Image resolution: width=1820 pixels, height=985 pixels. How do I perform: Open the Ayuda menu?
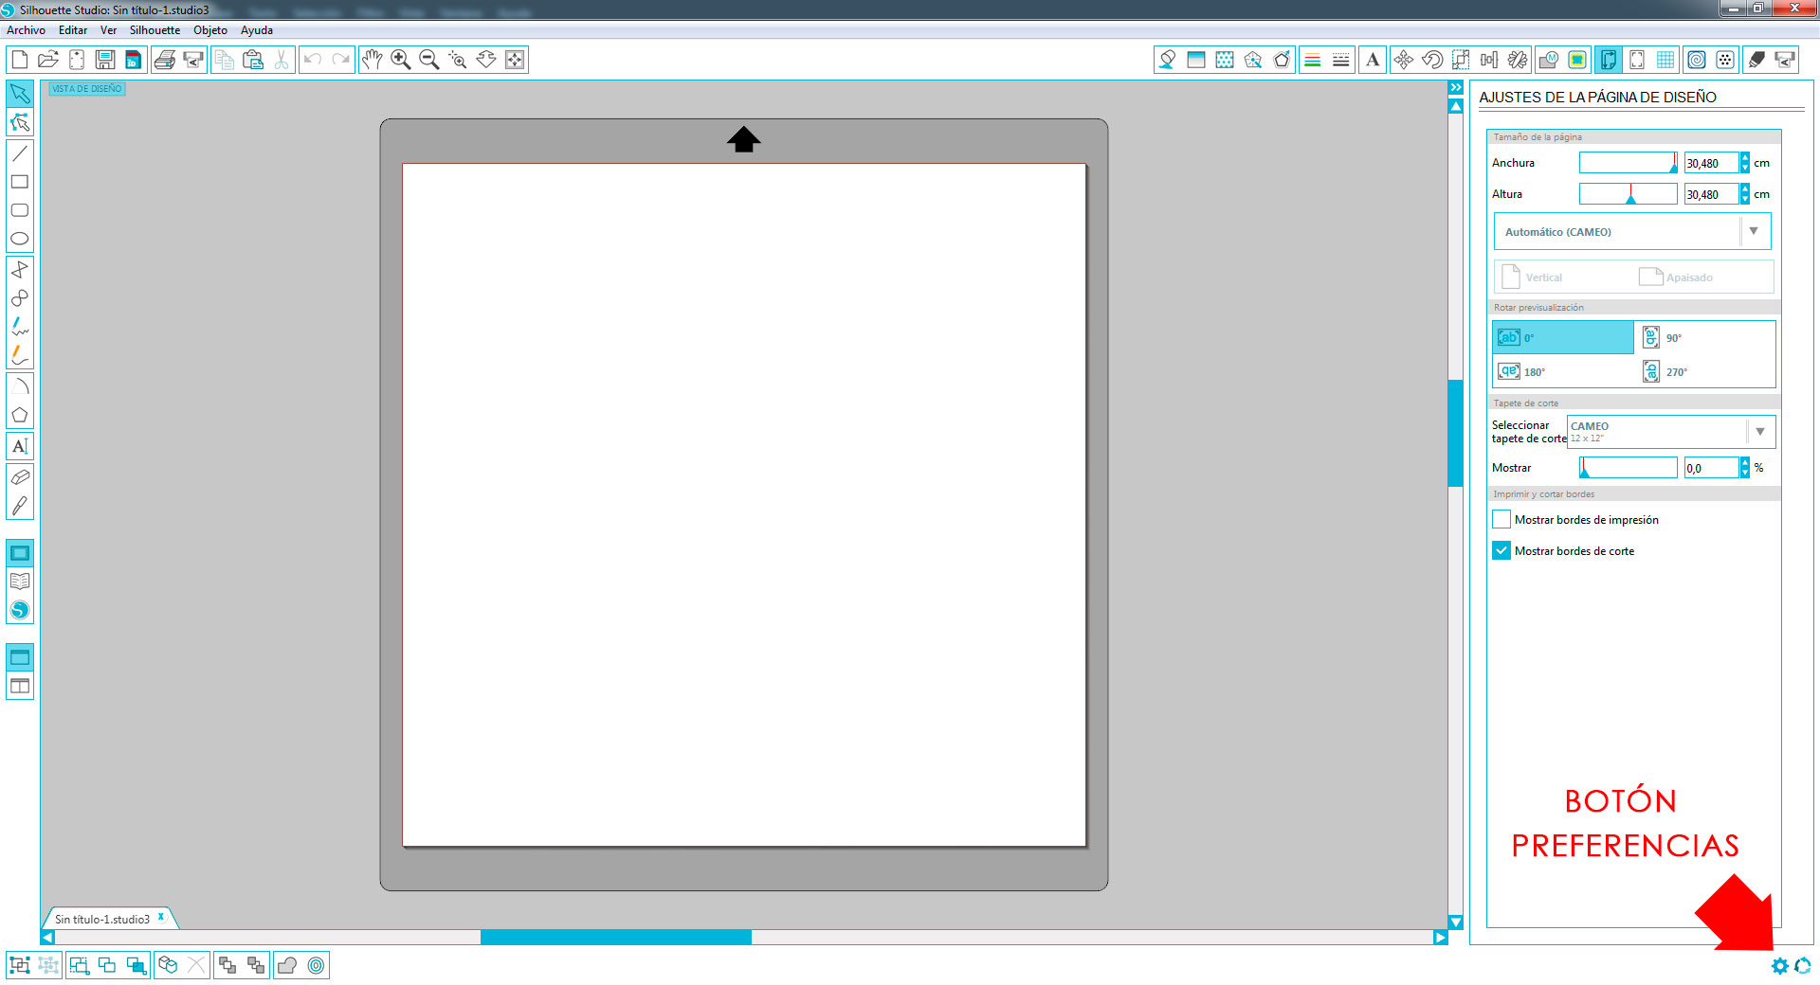pos(257,30)
